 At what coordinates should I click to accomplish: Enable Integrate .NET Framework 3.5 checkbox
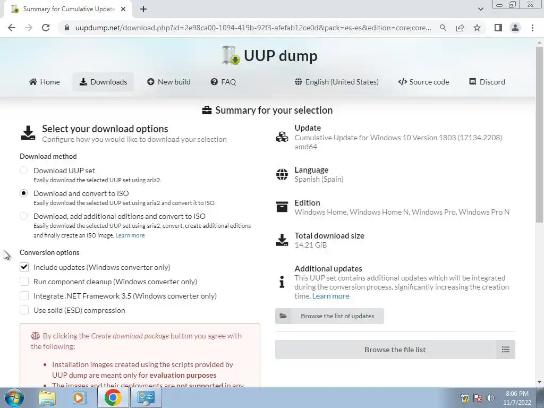pyautogui.click(x=24, y=296)
